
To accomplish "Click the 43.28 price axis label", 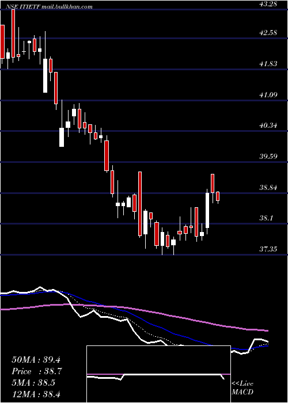I will click(268, 4).
